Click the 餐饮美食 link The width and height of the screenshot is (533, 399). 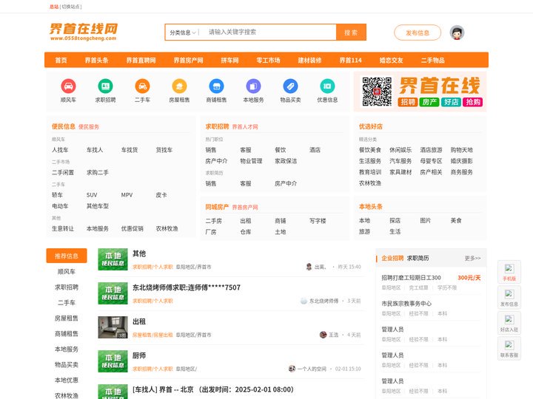click(370, 149)
